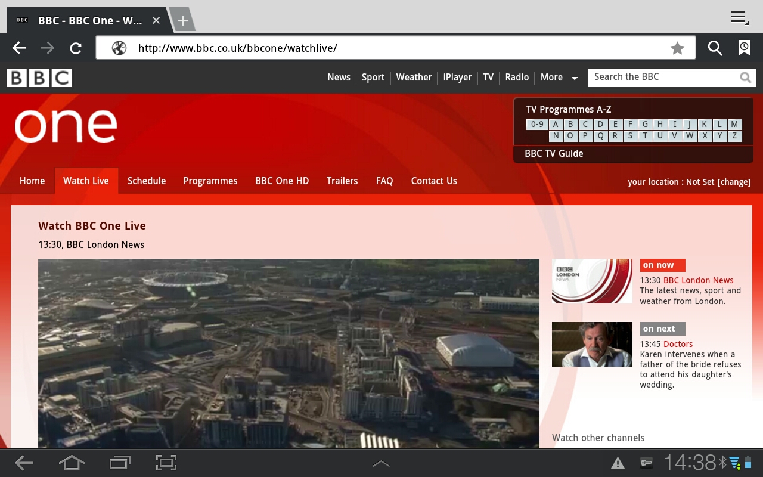Image resolution: width=763 pixels, height=477 pixels.
Task: Click the Search the BBC input field
Action: coord(663,78)
